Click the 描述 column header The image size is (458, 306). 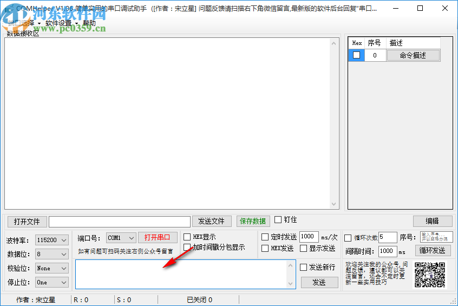tap(413, 43)
